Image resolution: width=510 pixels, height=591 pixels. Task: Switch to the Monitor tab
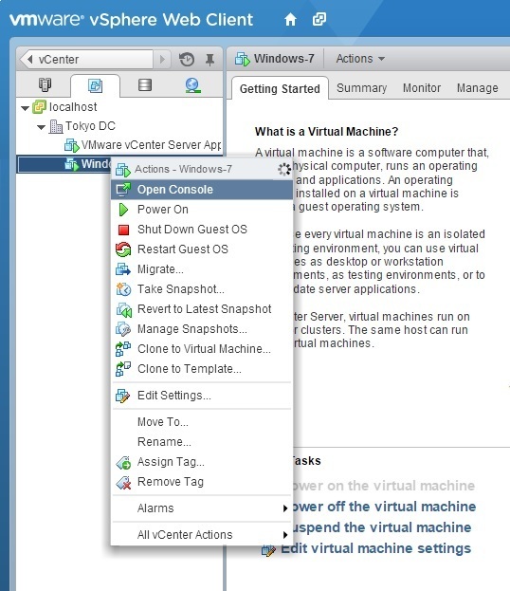[422, 88]
